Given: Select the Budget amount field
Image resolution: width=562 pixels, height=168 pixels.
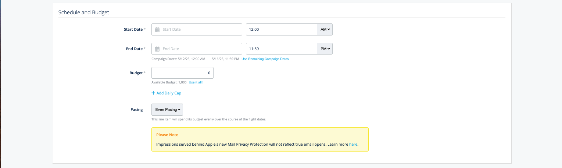Looking at the screenshot, I should pos(182,73).
